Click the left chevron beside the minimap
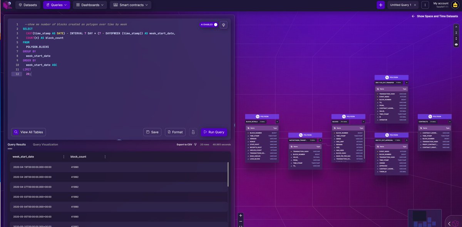Image resolution: width=462 pixels, height=227 pixels. (x=449, y=223)
